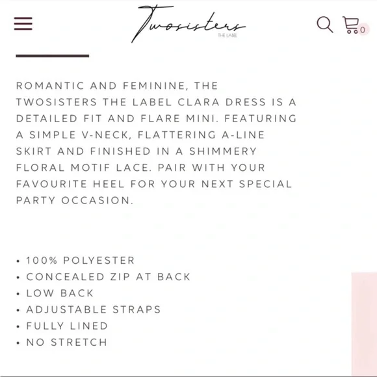Viewport: 377px width, 377px height.
Task: Click the small 'THE LABEL' logo text
Action: click(227, 36)
